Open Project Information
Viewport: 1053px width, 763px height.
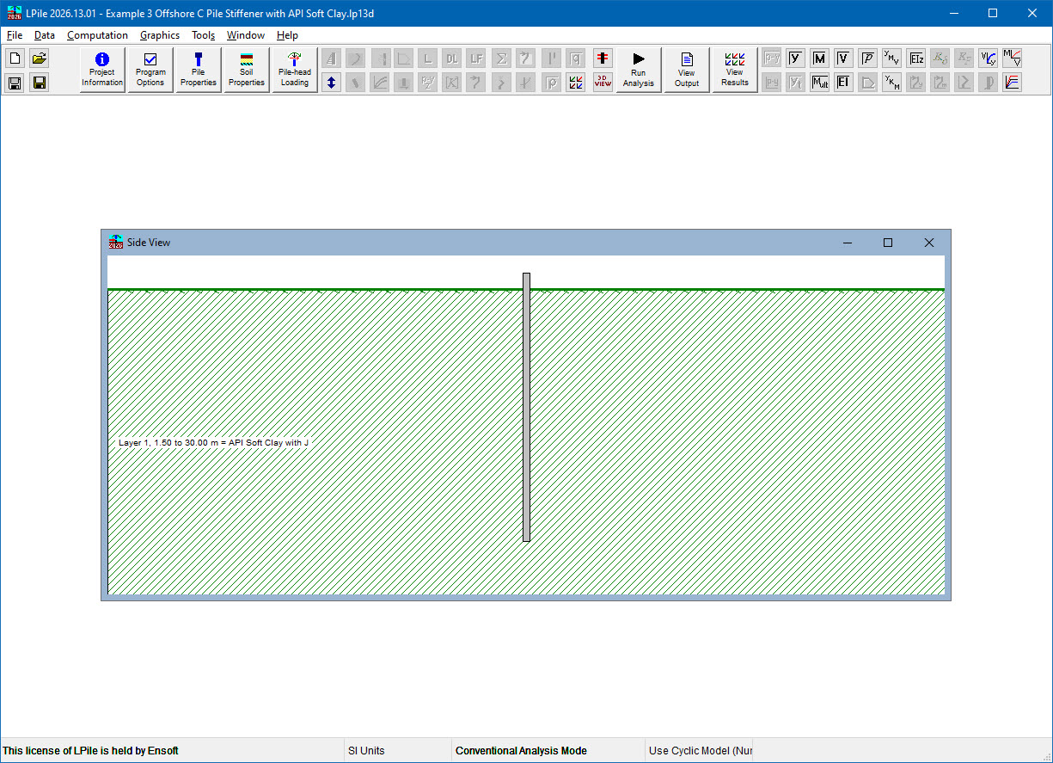click(x=102, y=71)
